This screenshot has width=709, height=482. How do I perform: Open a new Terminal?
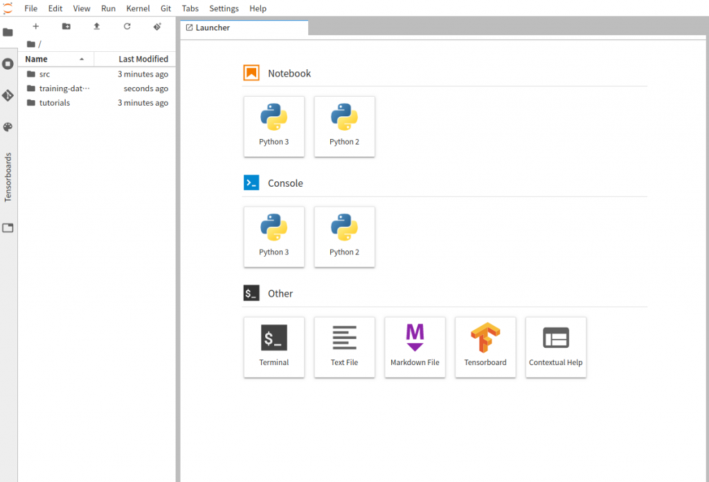click(x=274, y=347)
